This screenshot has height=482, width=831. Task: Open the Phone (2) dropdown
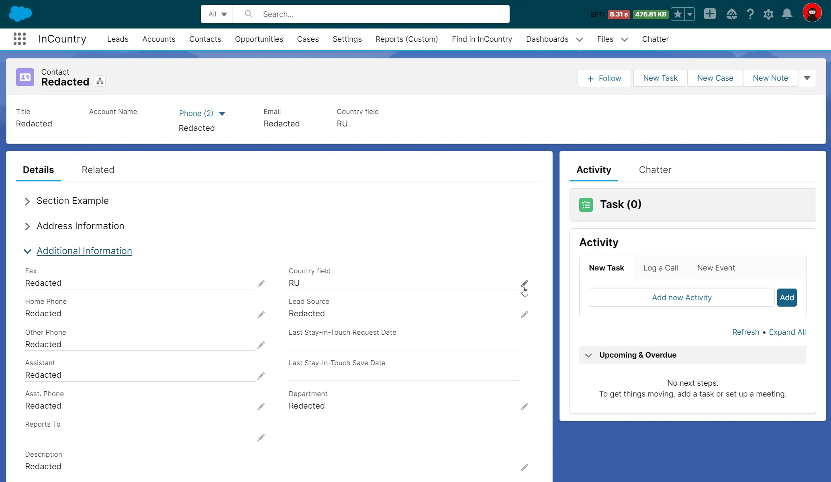222,114
